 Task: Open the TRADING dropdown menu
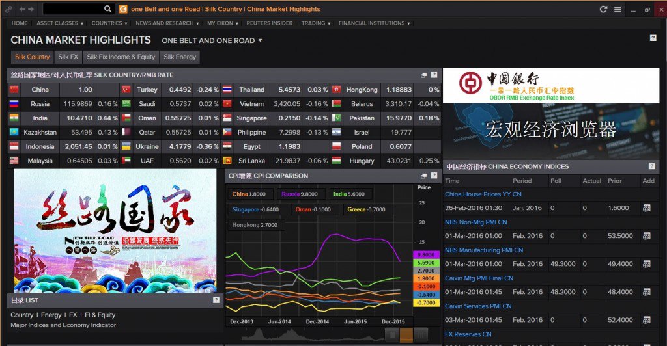[x=316, y=23]
